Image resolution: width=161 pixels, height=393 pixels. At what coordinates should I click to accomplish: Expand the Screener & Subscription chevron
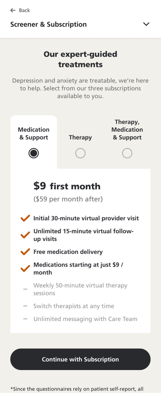pos(146,24)
